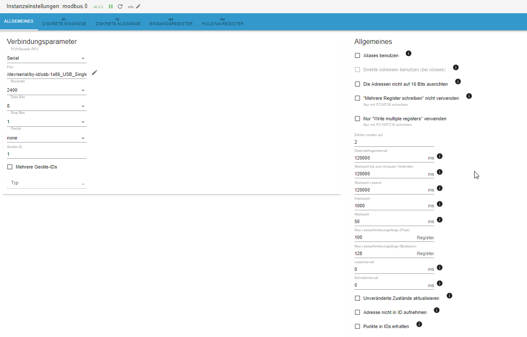Image resolution: width=527 pixels, height=337 pixels.
Task: Open the Parität none dropdown
Action: tap(46, 138)
